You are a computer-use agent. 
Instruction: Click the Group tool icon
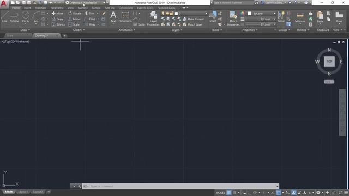coord(281,17)
